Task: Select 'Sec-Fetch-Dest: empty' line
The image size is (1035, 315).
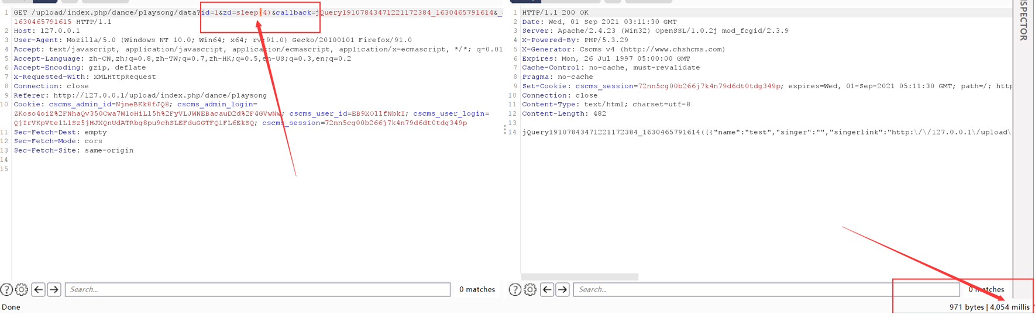Action: pos(60,132)
